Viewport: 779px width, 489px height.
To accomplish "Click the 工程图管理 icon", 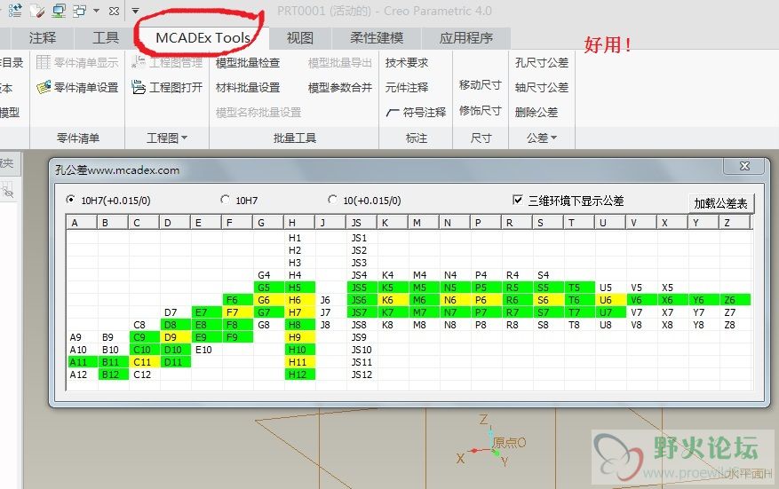I will (x=139, y=62).
